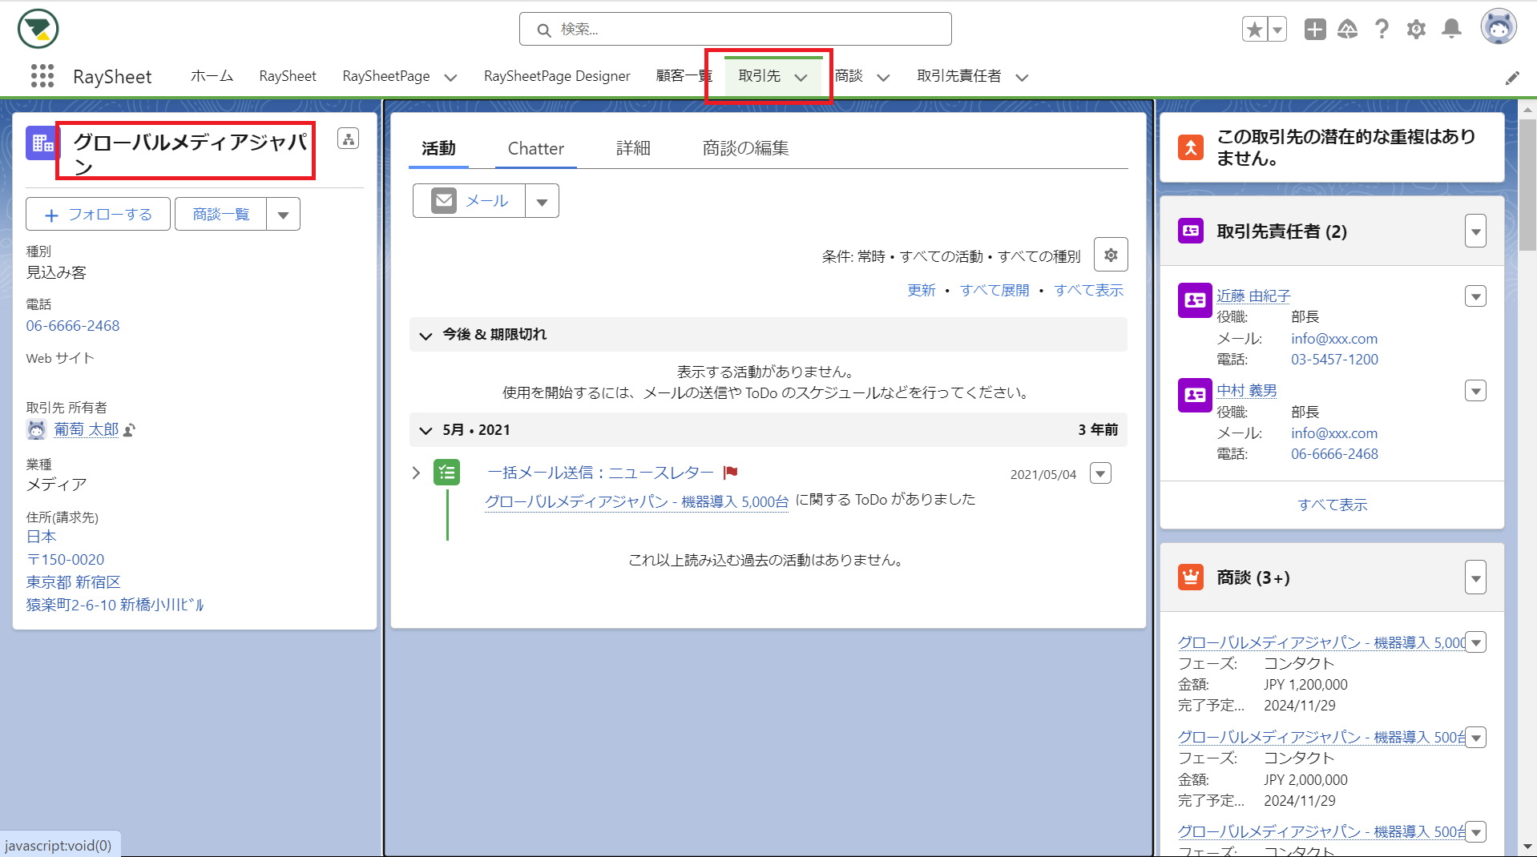
Task: Open the Trailhead guidance icon
Action: click(1348, 30)
